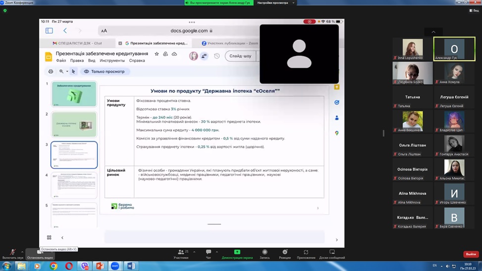Open the AA reader text size control
This screenshot has height=271, width=482.
104,31
